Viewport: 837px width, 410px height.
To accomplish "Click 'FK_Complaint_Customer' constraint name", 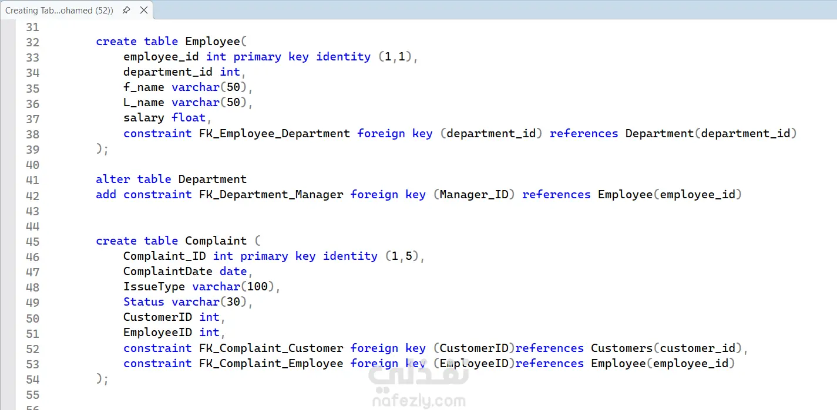I will pyautogui.click(x=271, y=348).
